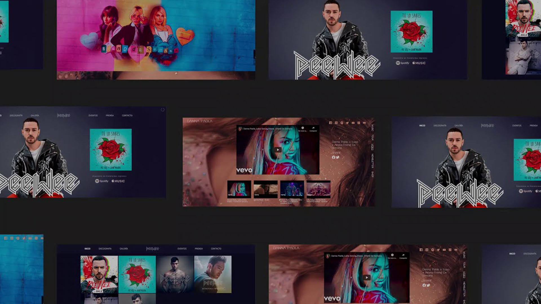Viewport: 541px width, 304px height.
Task: Open Spotify link in middle-right PeeWee mockup
Action: (x=526, y=191)
